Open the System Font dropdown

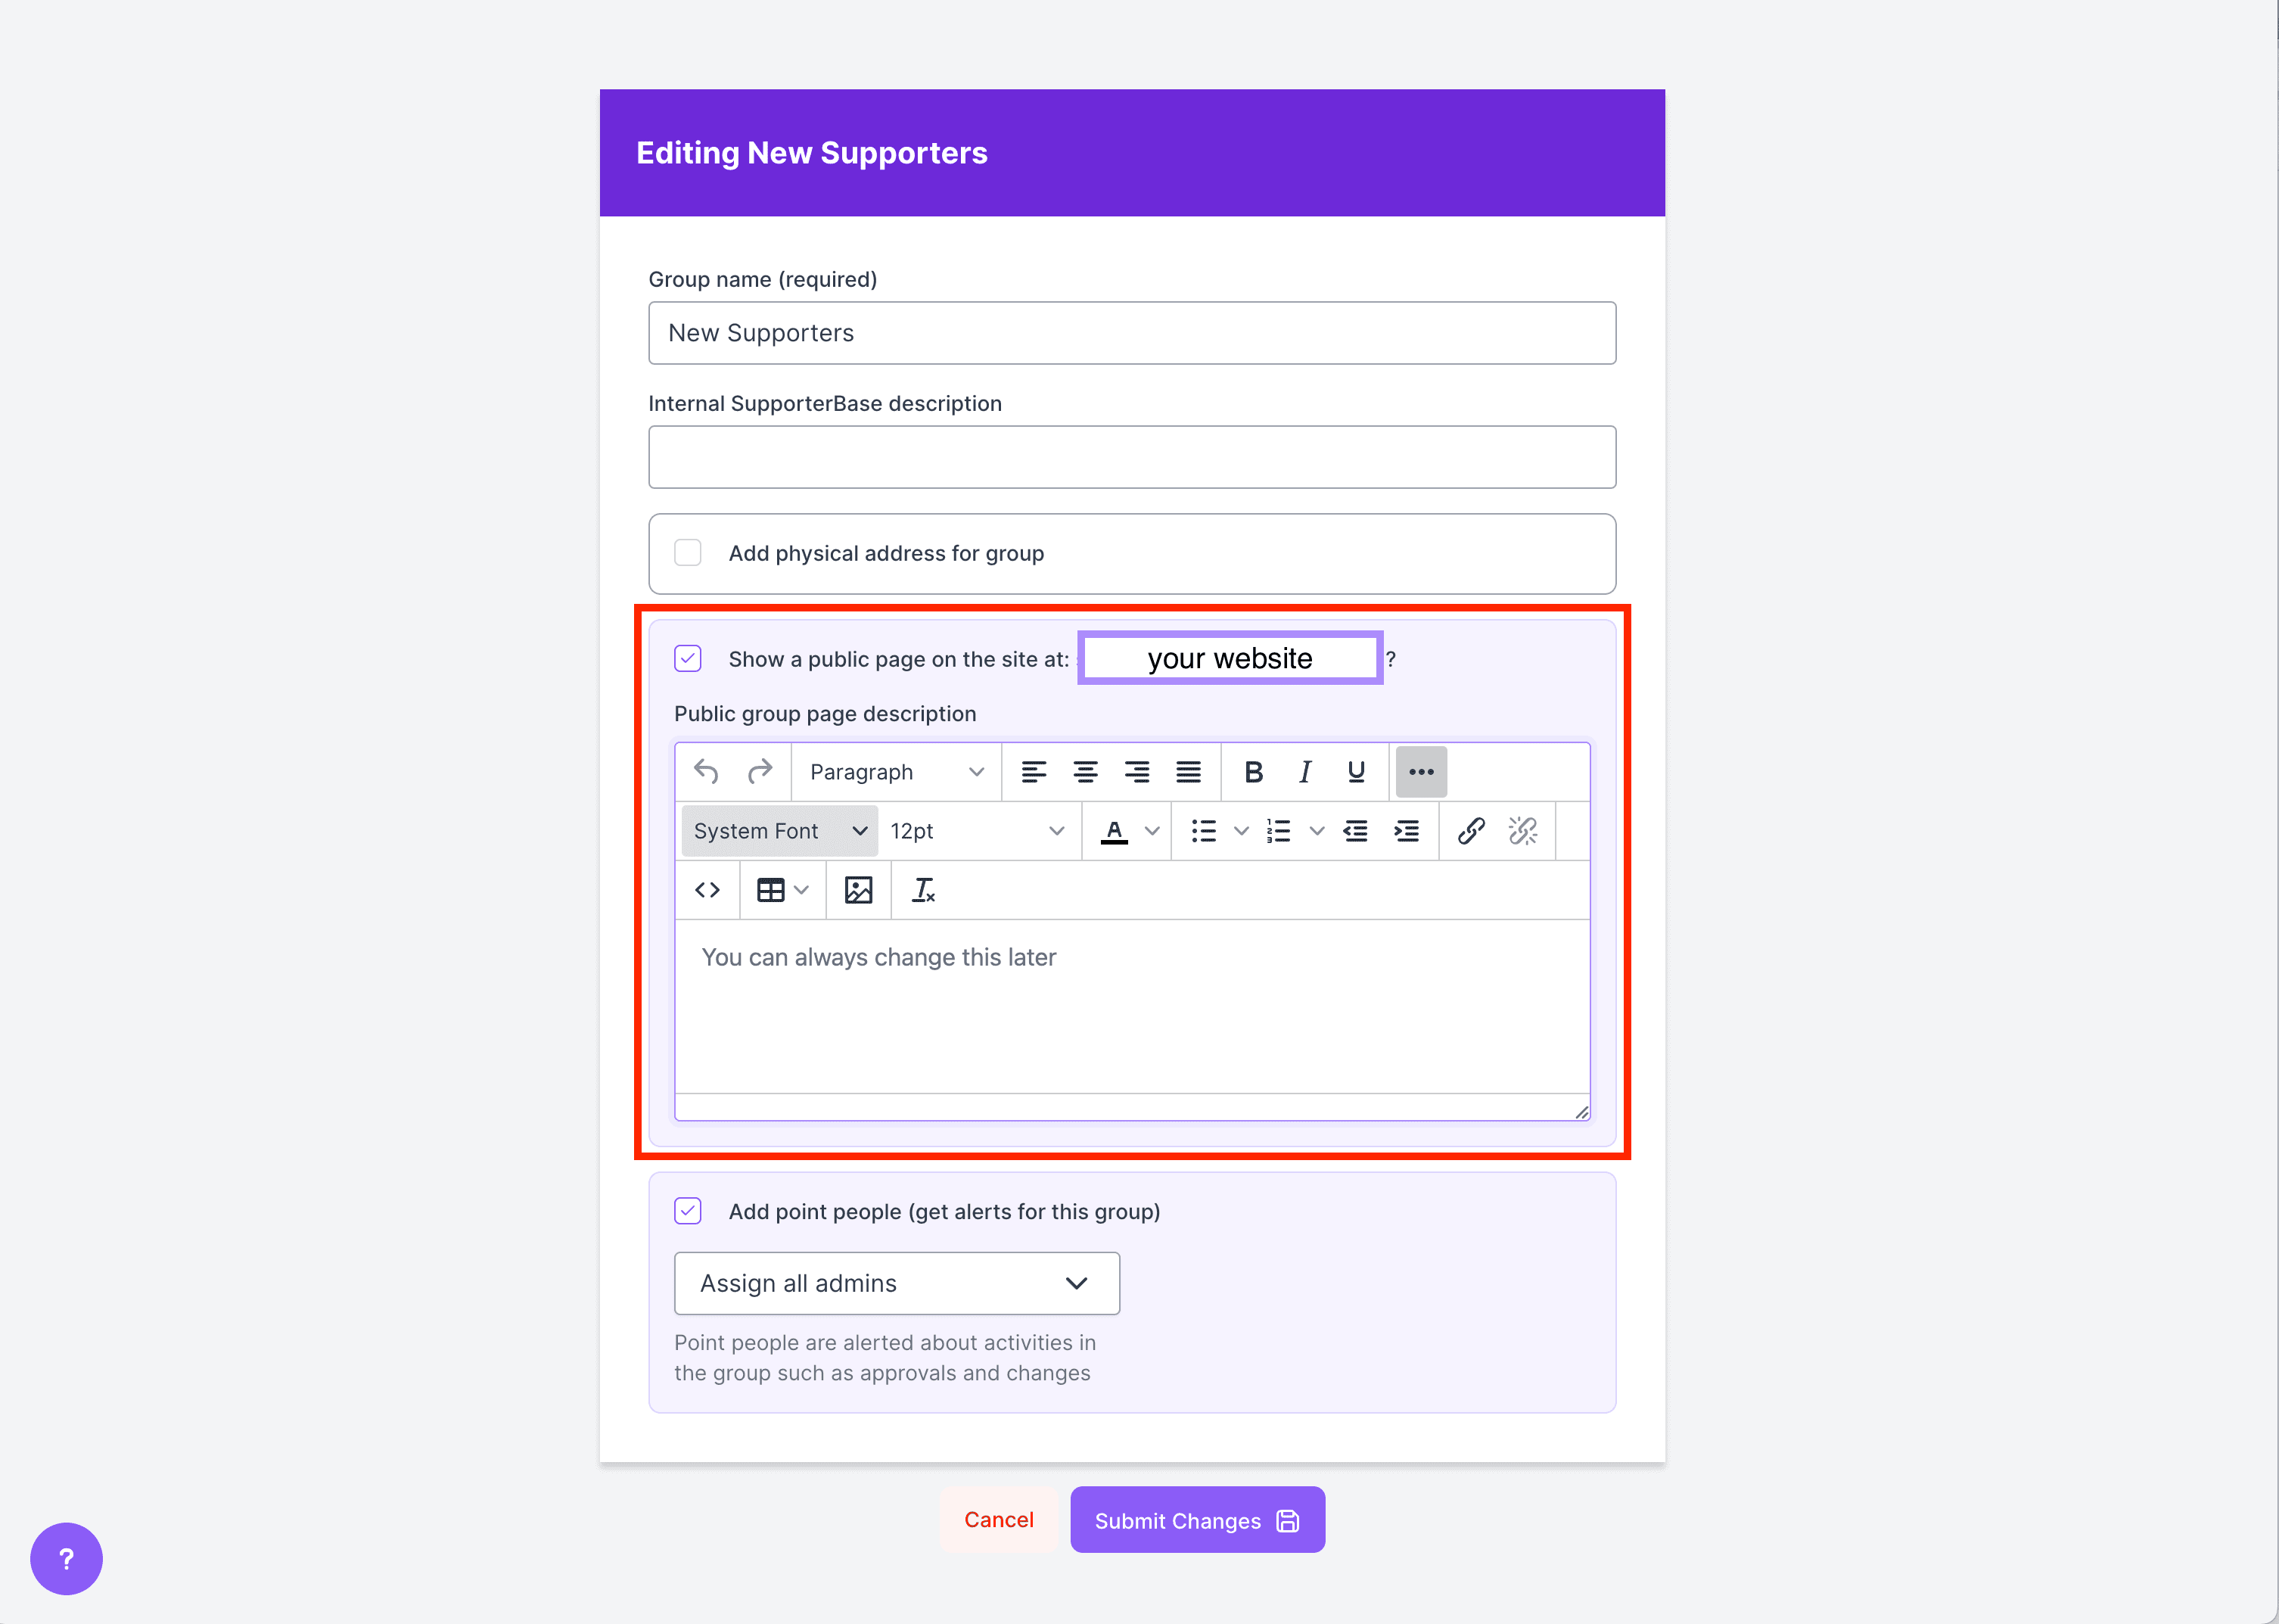point(779,831)
